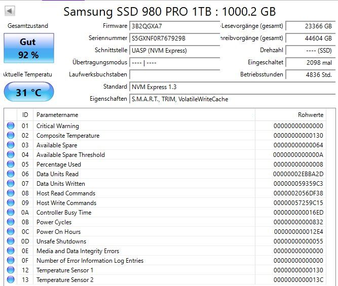Click the Eingeschaltet value 2098 mal
Viewport: 338px width, 286px height.
click(311, 63)
